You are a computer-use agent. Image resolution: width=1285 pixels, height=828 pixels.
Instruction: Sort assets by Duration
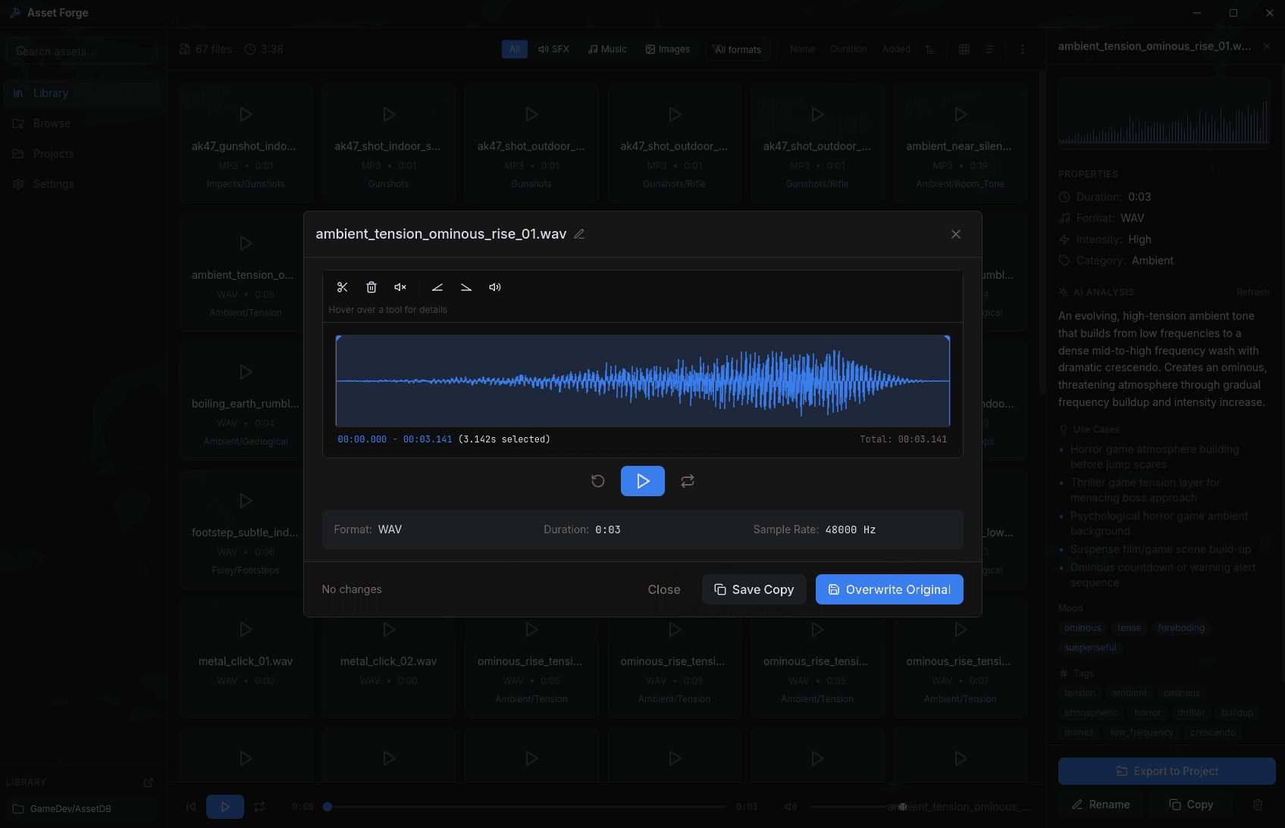coord(848,48)
